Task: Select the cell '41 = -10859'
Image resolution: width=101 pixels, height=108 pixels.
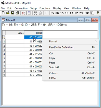Action: pos(33,42)
